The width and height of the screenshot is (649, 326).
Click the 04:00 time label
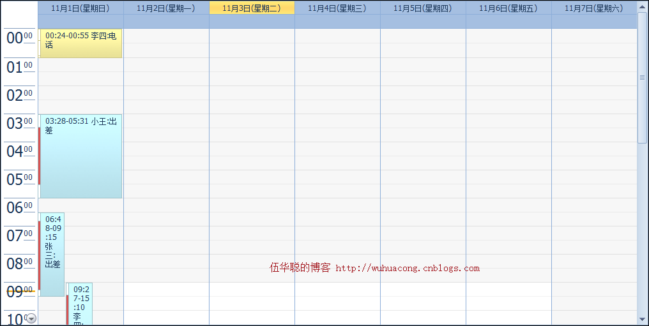click(x=19, y=151)
